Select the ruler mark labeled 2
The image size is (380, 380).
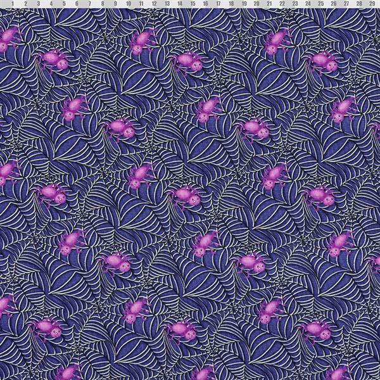(x=25, y=4)
